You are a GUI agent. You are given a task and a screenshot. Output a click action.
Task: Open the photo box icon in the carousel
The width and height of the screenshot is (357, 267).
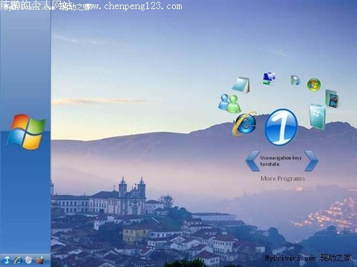click(x=332, y=99)
